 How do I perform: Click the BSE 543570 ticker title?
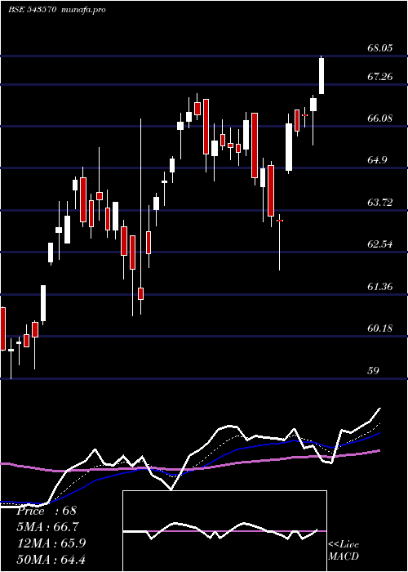tap(32, 10)
